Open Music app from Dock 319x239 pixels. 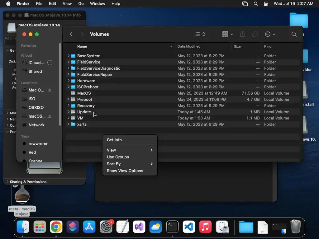click(205, 227)
